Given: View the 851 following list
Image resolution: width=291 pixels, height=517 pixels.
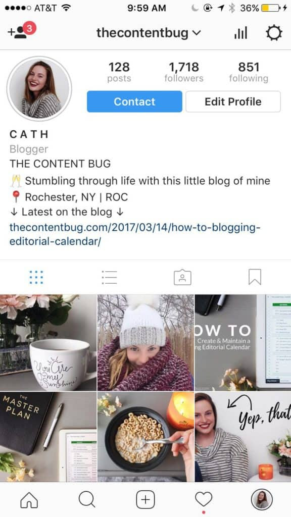Looking at the screenshot, I should click(249, 72).
